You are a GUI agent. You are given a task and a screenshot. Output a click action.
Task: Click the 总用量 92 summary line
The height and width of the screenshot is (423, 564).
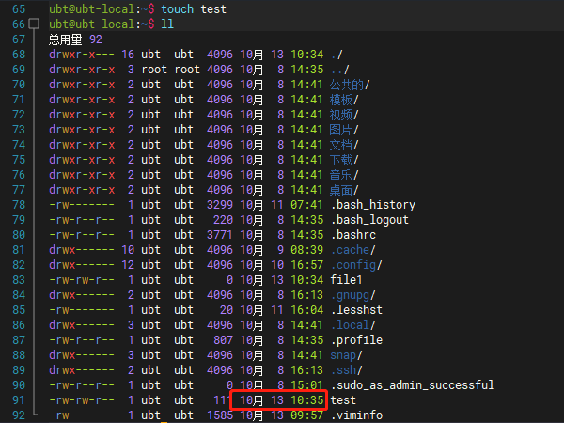[x=75, y=39]
